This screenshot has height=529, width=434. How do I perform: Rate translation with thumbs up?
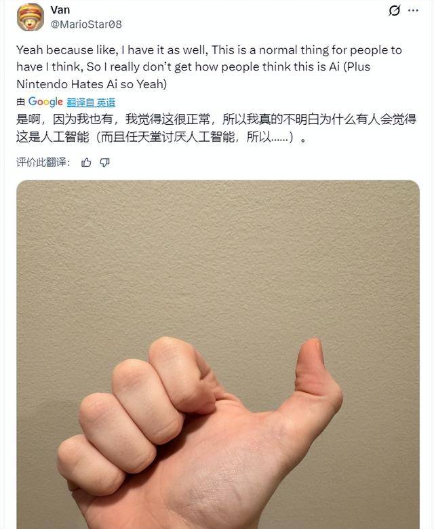pos(86,163)
